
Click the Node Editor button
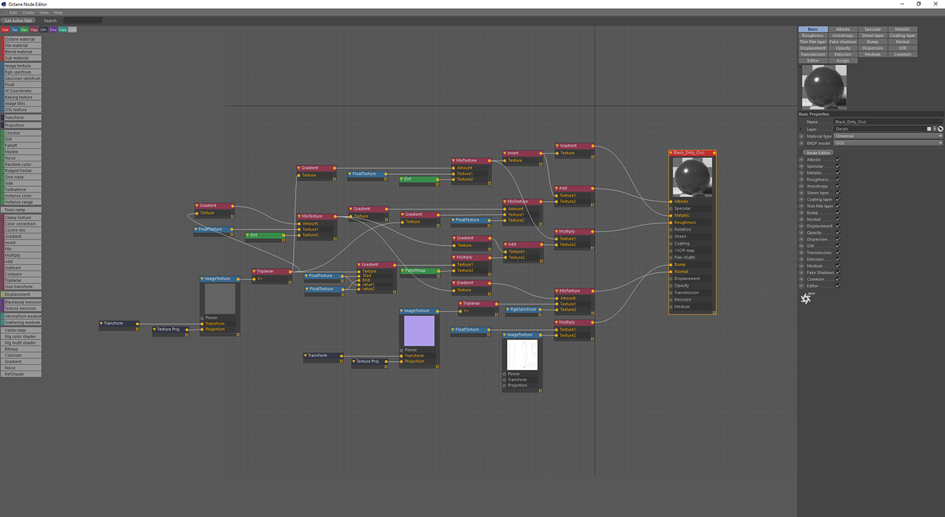(819, 153)
